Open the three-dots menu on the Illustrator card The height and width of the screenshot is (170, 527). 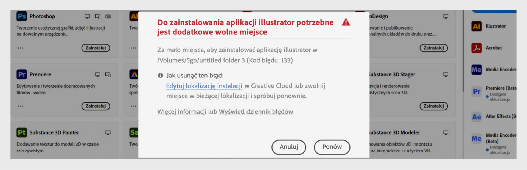pos(133,48)
